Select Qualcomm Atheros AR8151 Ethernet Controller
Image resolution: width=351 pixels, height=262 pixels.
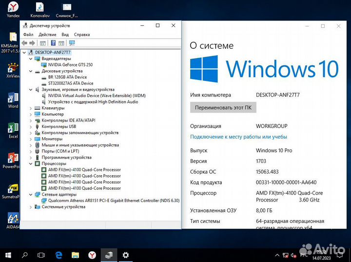(114, 201)
